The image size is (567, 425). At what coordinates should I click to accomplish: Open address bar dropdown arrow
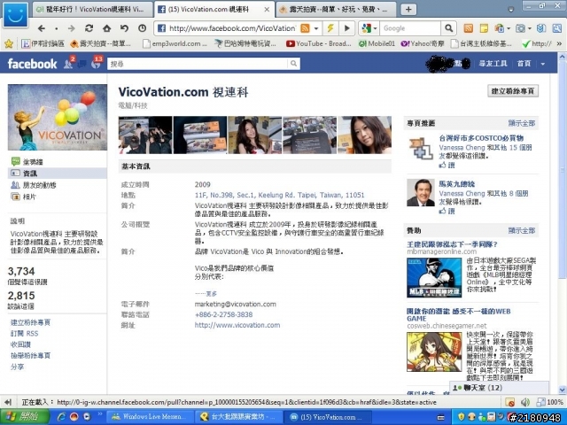pyautogui.click(x=316, y=28)
